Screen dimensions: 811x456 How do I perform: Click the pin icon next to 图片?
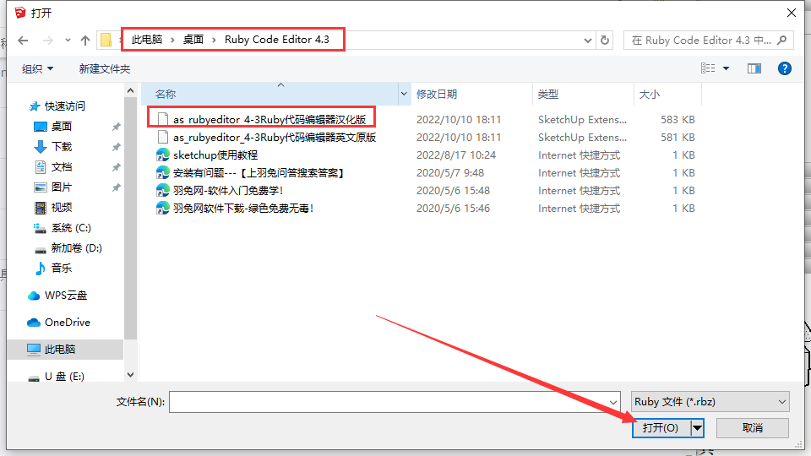pyautogui.click(x=117, y=187)
